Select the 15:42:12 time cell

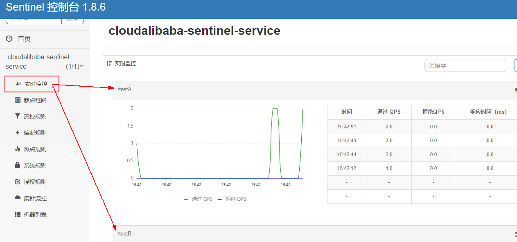point(347,168)
